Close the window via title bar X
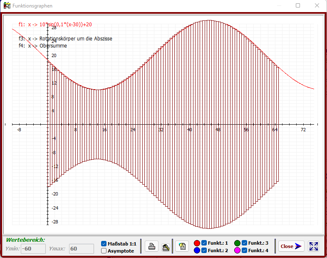This screenshot has height=258, width=327. 317,6
